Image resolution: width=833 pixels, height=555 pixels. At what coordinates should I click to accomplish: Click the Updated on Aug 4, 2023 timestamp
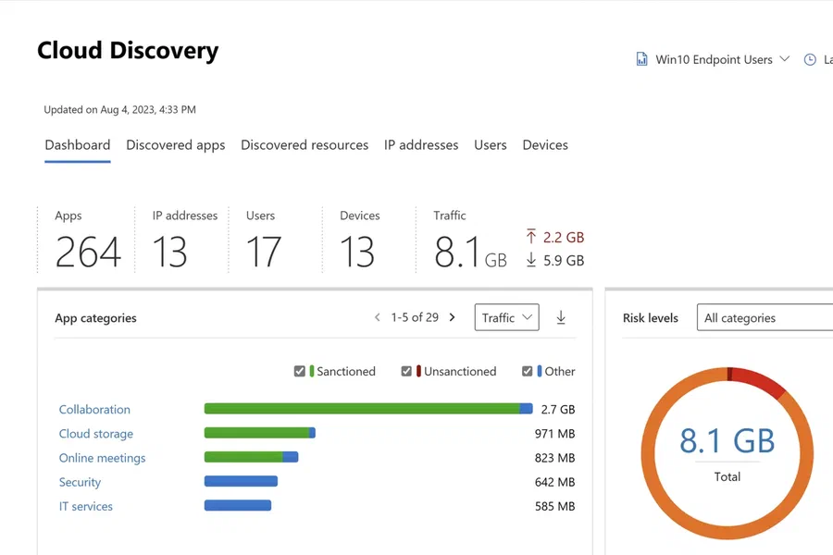click(x=119, y=110)
